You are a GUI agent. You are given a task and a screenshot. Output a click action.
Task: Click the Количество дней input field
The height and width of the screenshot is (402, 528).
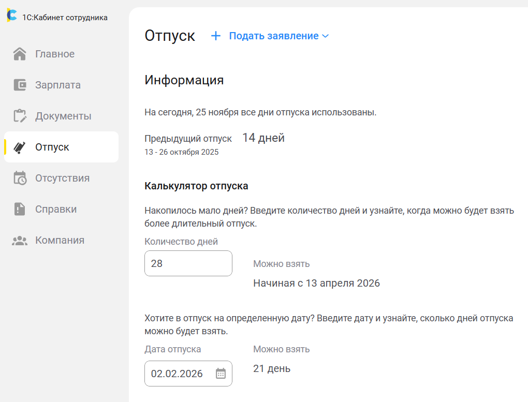[x=188, y=263]
